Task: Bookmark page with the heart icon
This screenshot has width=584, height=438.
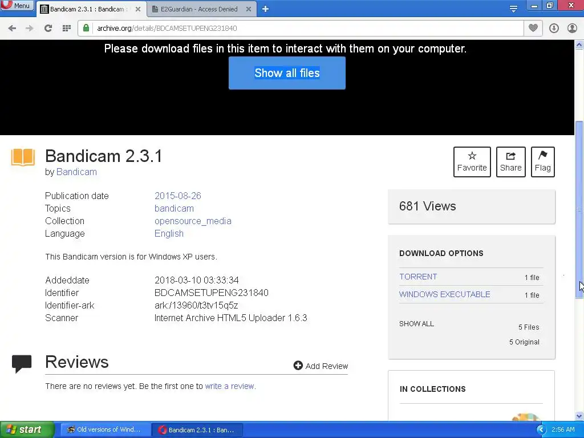Action: 533,29
